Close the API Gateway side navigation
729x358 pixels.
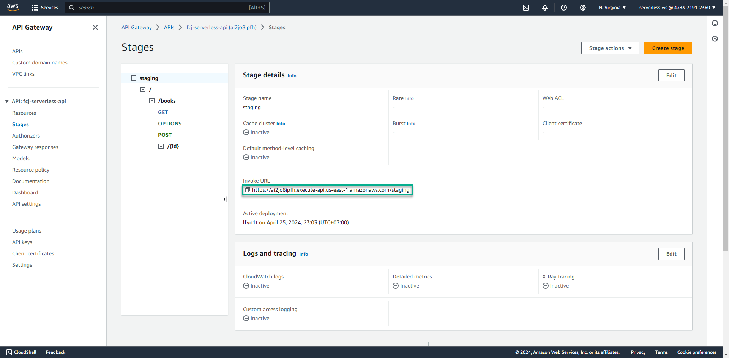coord(95,27)
